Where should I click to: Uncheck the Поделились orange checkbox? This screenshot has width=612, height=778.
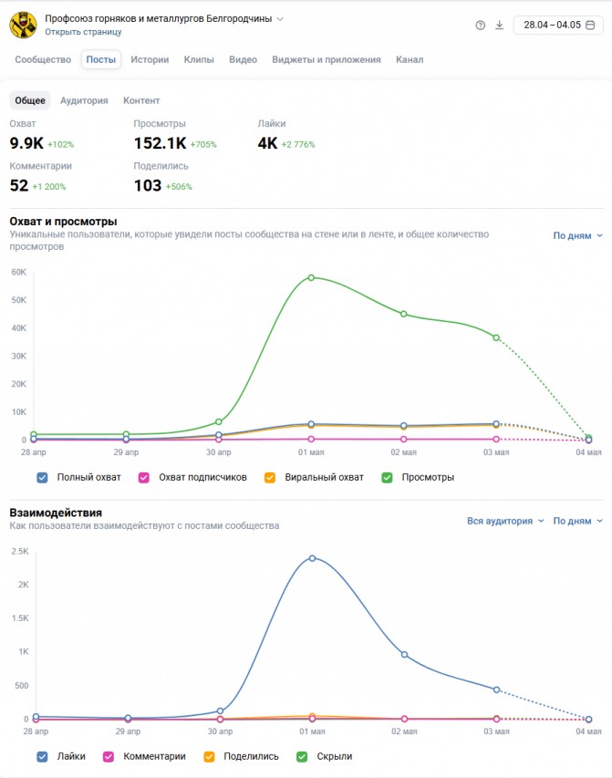pyautogui.click(x=210, y=757)
